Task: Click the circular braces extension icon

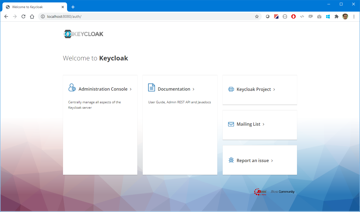Action: (285, 16)
